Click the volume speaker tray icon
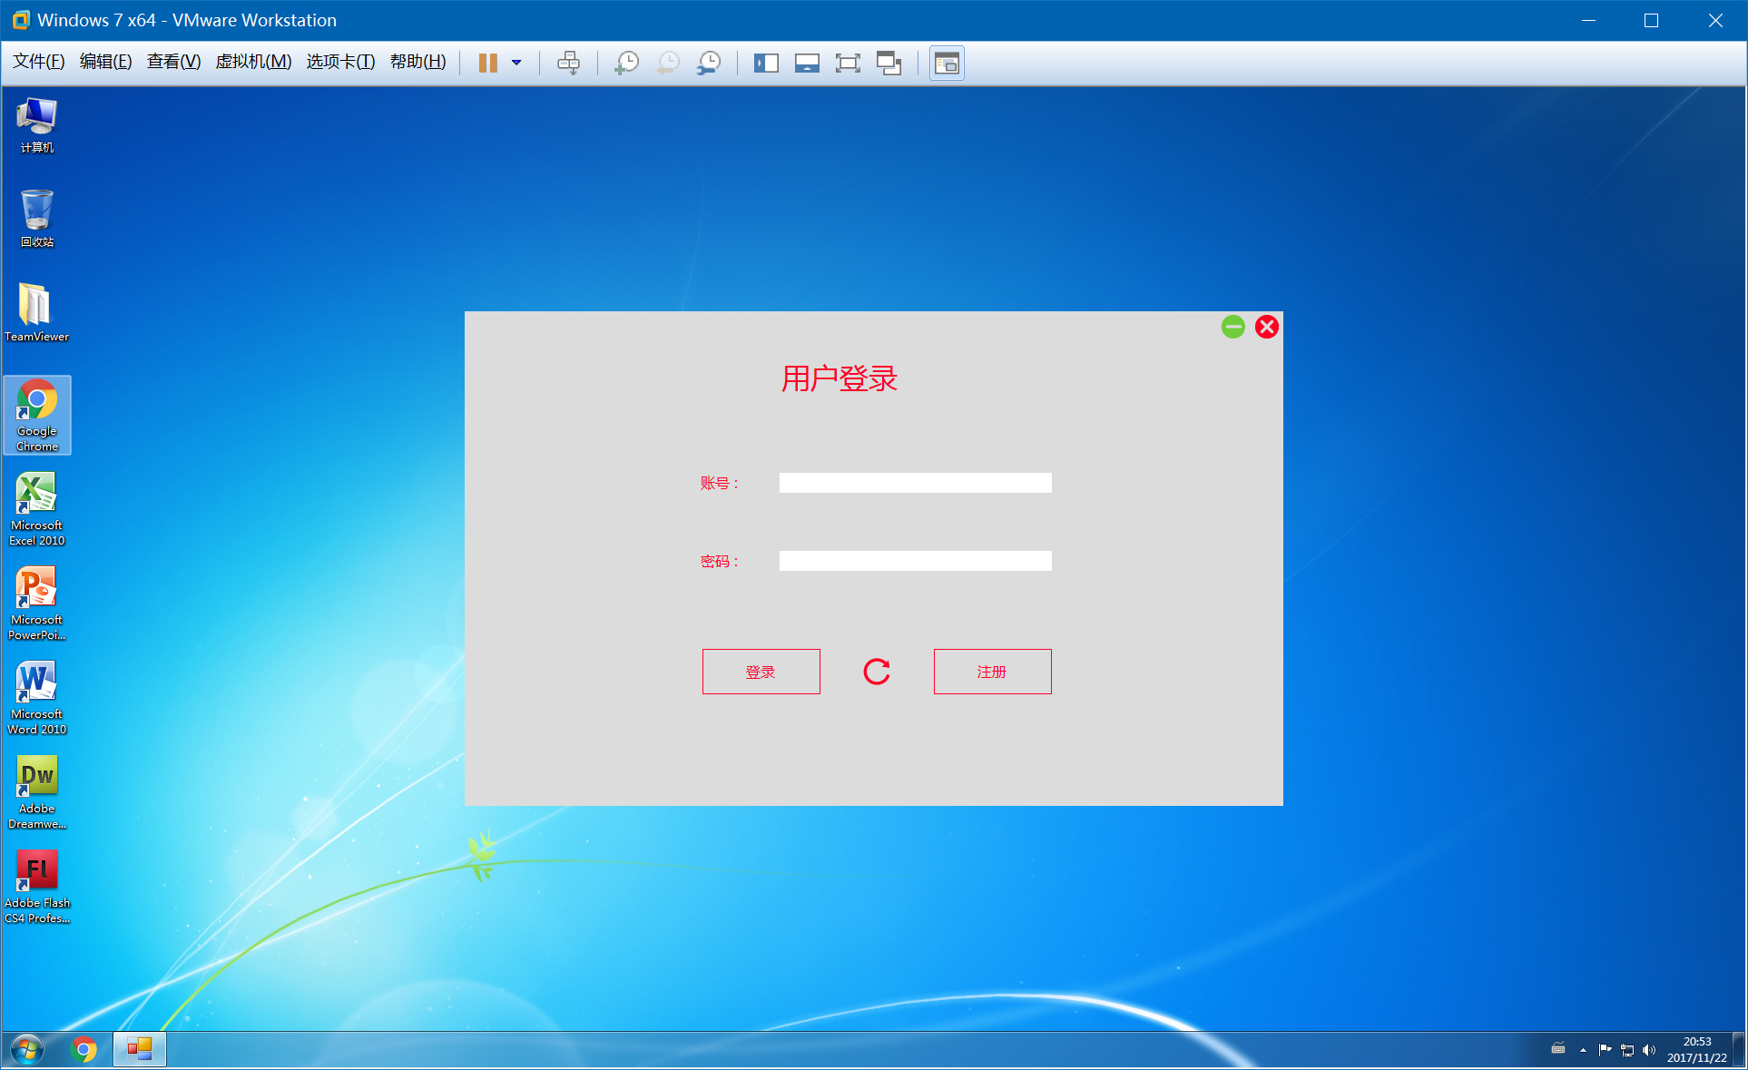The height and width of the screenshot is (1070, 1748). [1649, 1050]
